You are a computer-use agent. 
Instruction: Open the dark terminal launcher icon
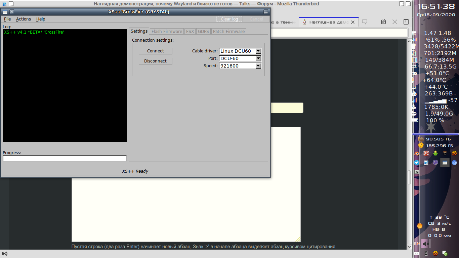click(445, 153)
